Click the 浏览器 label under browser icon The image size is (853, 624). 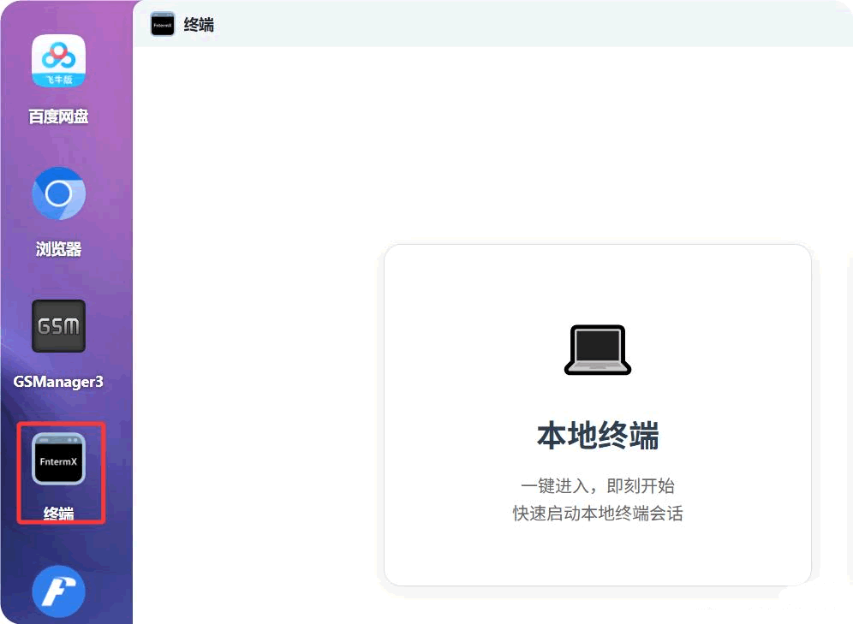pyautogui.click(x=58, y=249)
